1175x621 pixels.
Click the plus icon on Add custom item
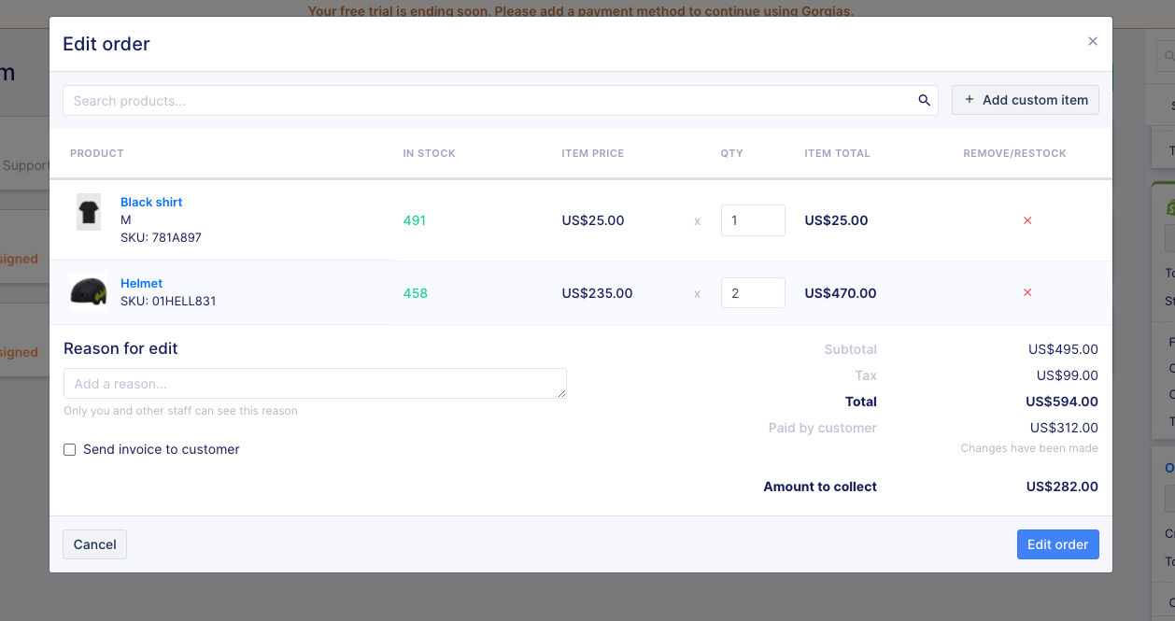point(970,100)
